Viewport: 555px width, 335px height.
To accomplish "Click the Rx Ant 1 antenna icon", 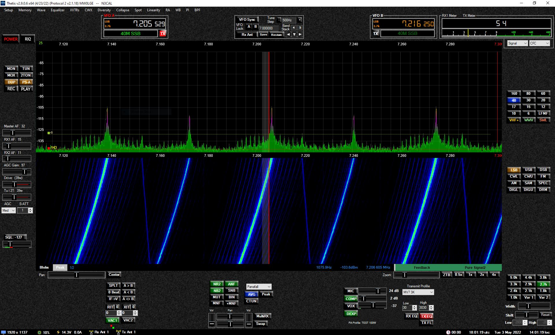I will (x=91, y=332).
